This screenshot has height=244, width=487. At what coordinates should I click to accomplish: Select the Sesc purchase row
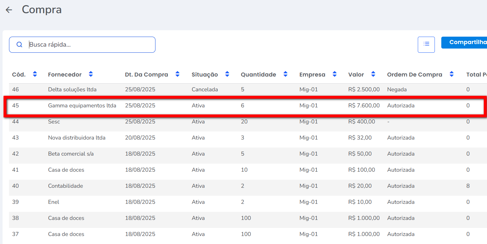pos(54,122)
